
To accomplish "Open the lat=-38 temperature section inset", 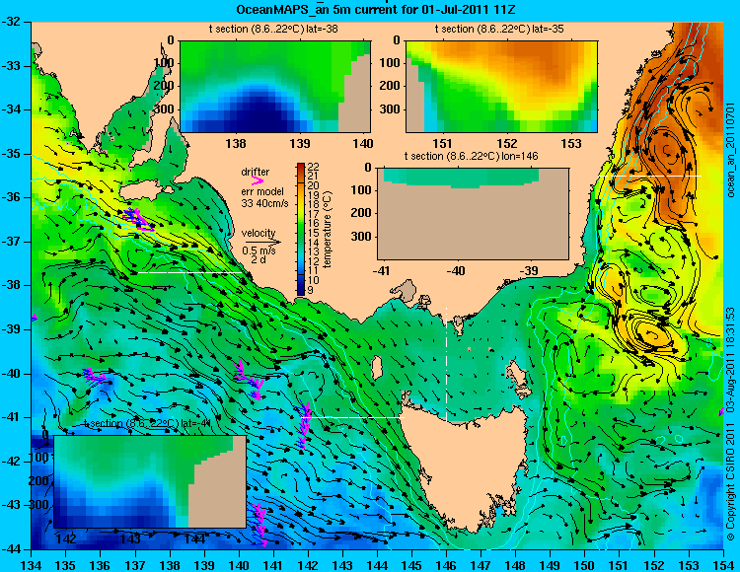I will coord(275,87).
